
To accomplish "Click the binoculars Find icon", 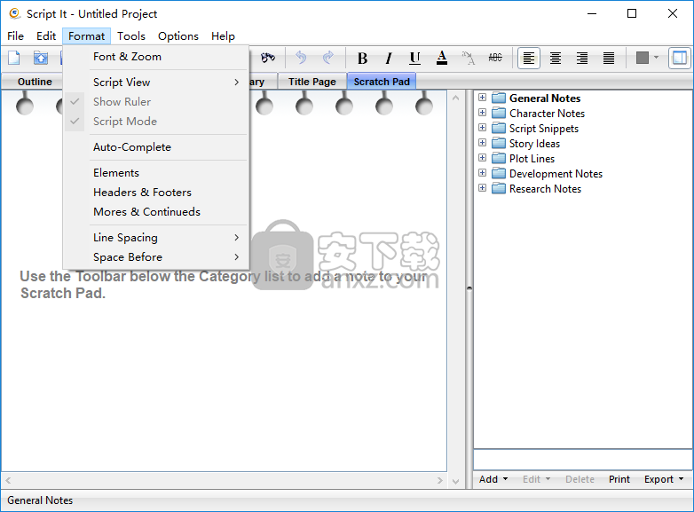I will point(268,58).
